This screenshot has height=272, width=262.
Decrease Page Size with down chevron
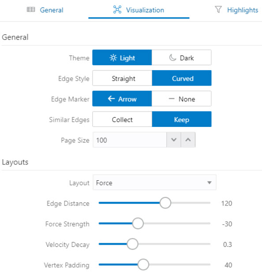[174, 140]
